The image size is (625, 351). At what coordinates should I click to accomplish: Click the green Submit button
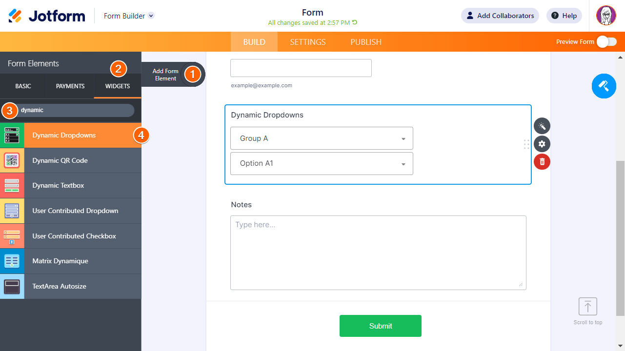pos(381,326)
